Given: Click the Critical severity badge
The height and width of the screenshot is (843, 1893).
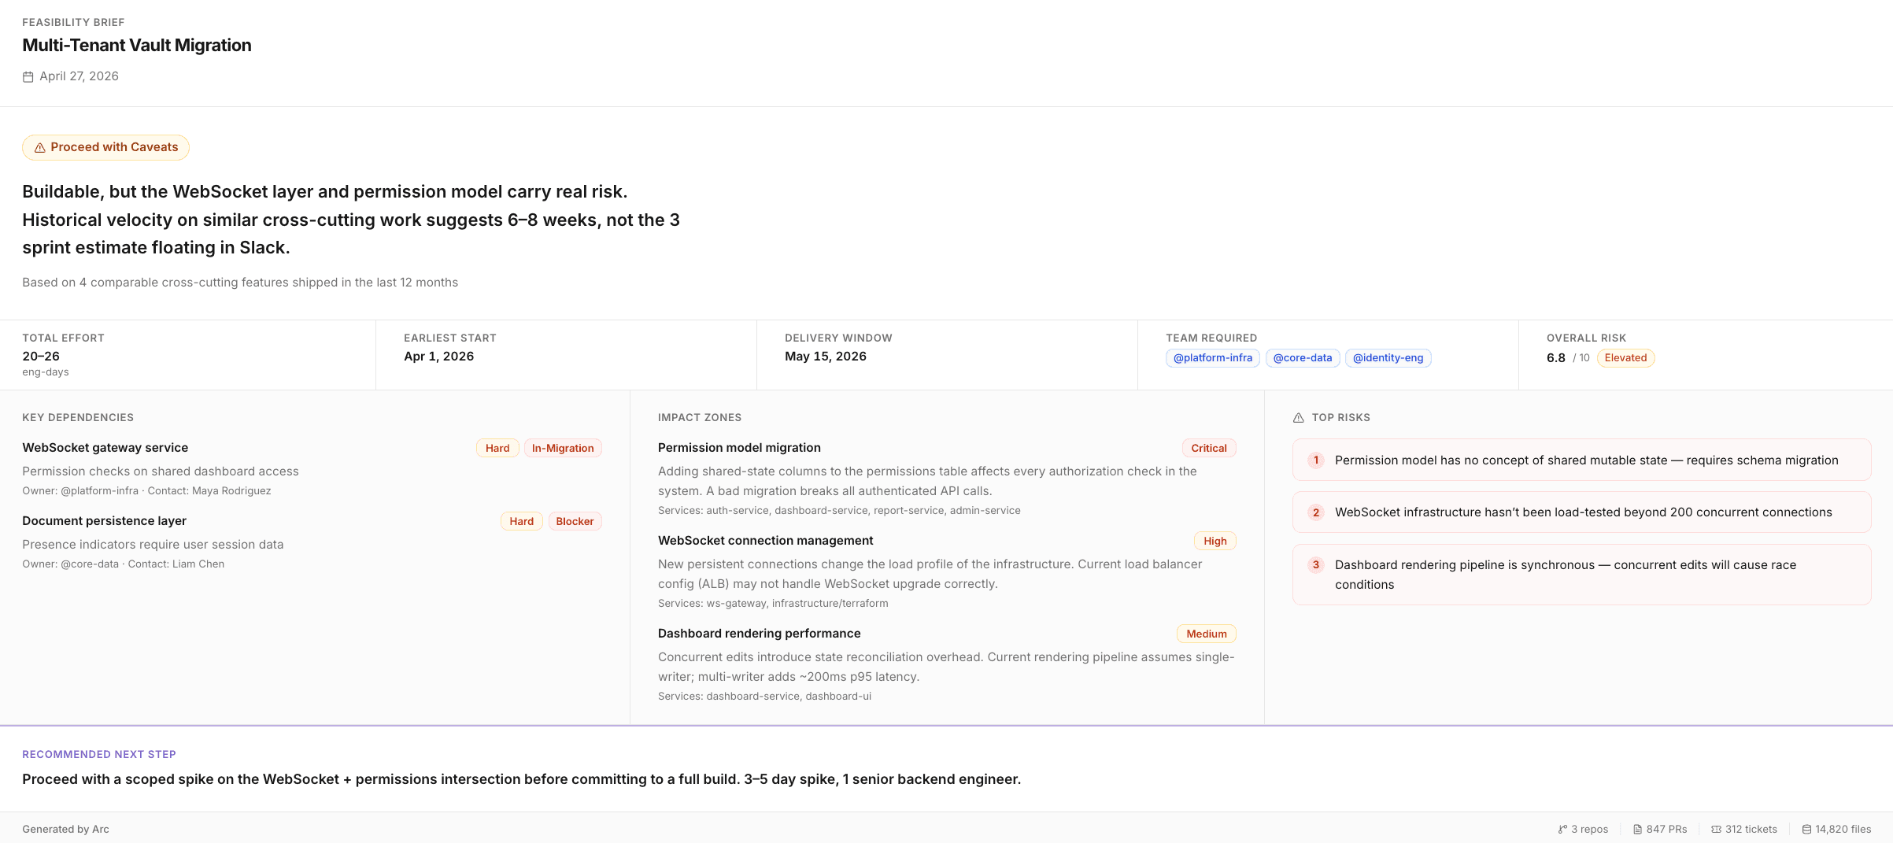Looking at the screenshot, I should (x=1209, y=449).
